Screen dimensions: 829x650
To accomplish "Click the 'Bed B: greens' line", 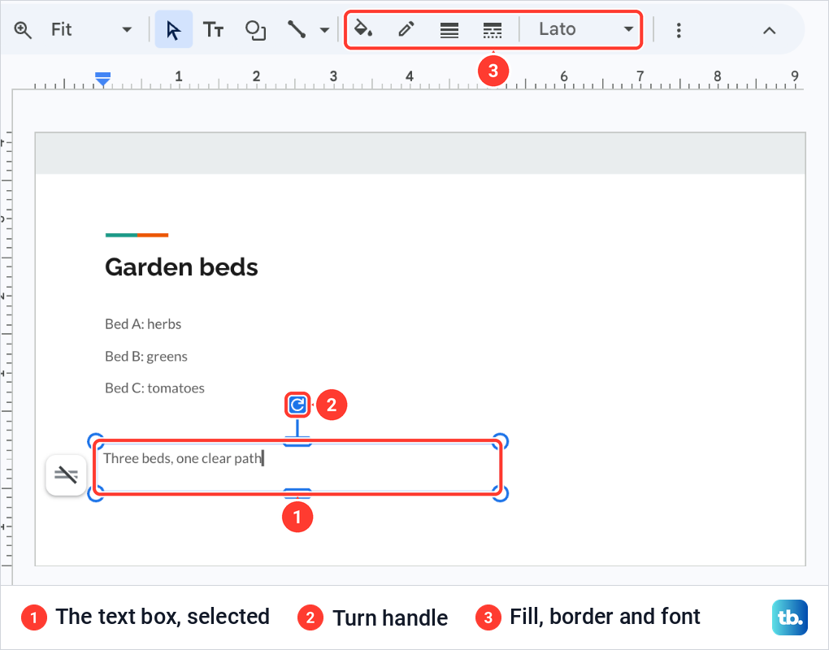I will (146, 357).
